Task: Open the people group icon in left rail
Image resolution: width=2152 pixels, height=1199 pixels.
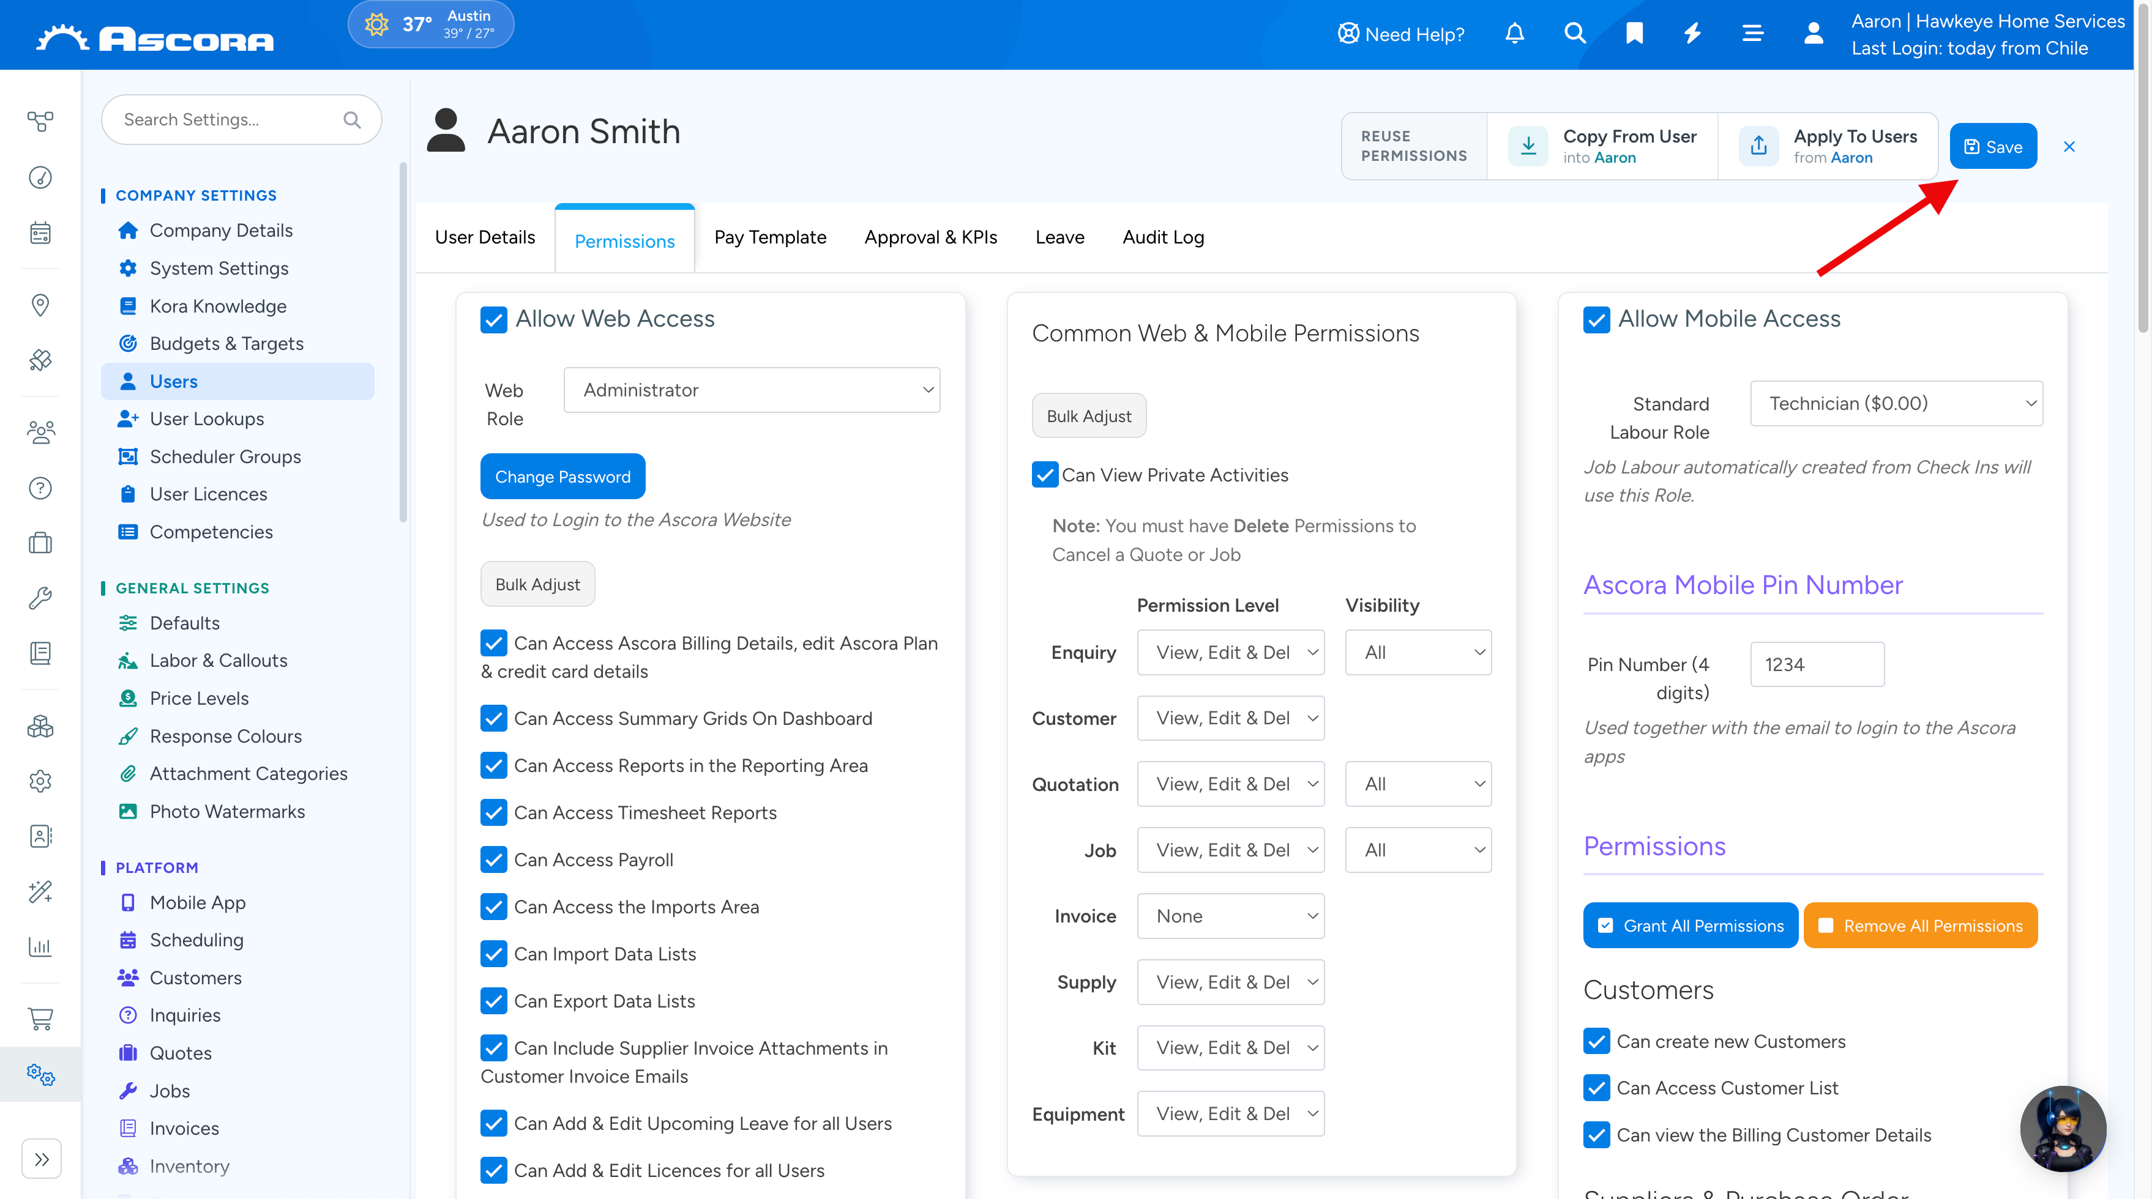Action: click(40, 432)
